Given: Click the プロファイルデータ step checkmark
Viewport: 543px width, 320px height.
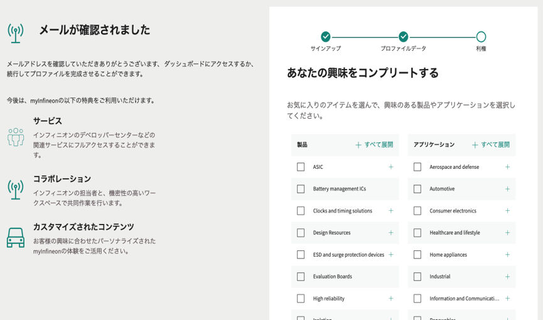Looking at the screenshot, I should click(403, 36).
